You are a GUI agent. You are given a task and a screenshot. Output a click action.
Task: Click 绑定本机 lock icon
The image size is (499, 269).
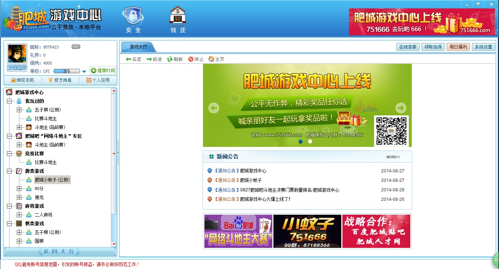[x=14, y=80]
